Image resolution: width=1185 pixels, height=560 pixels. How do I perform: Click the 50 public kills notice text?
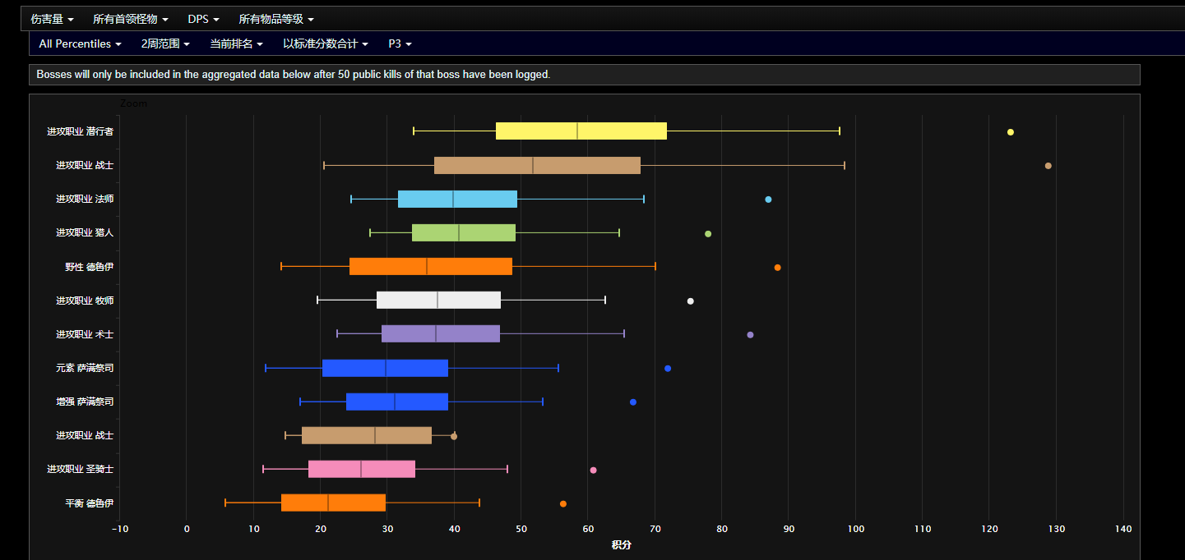[293, 75]
